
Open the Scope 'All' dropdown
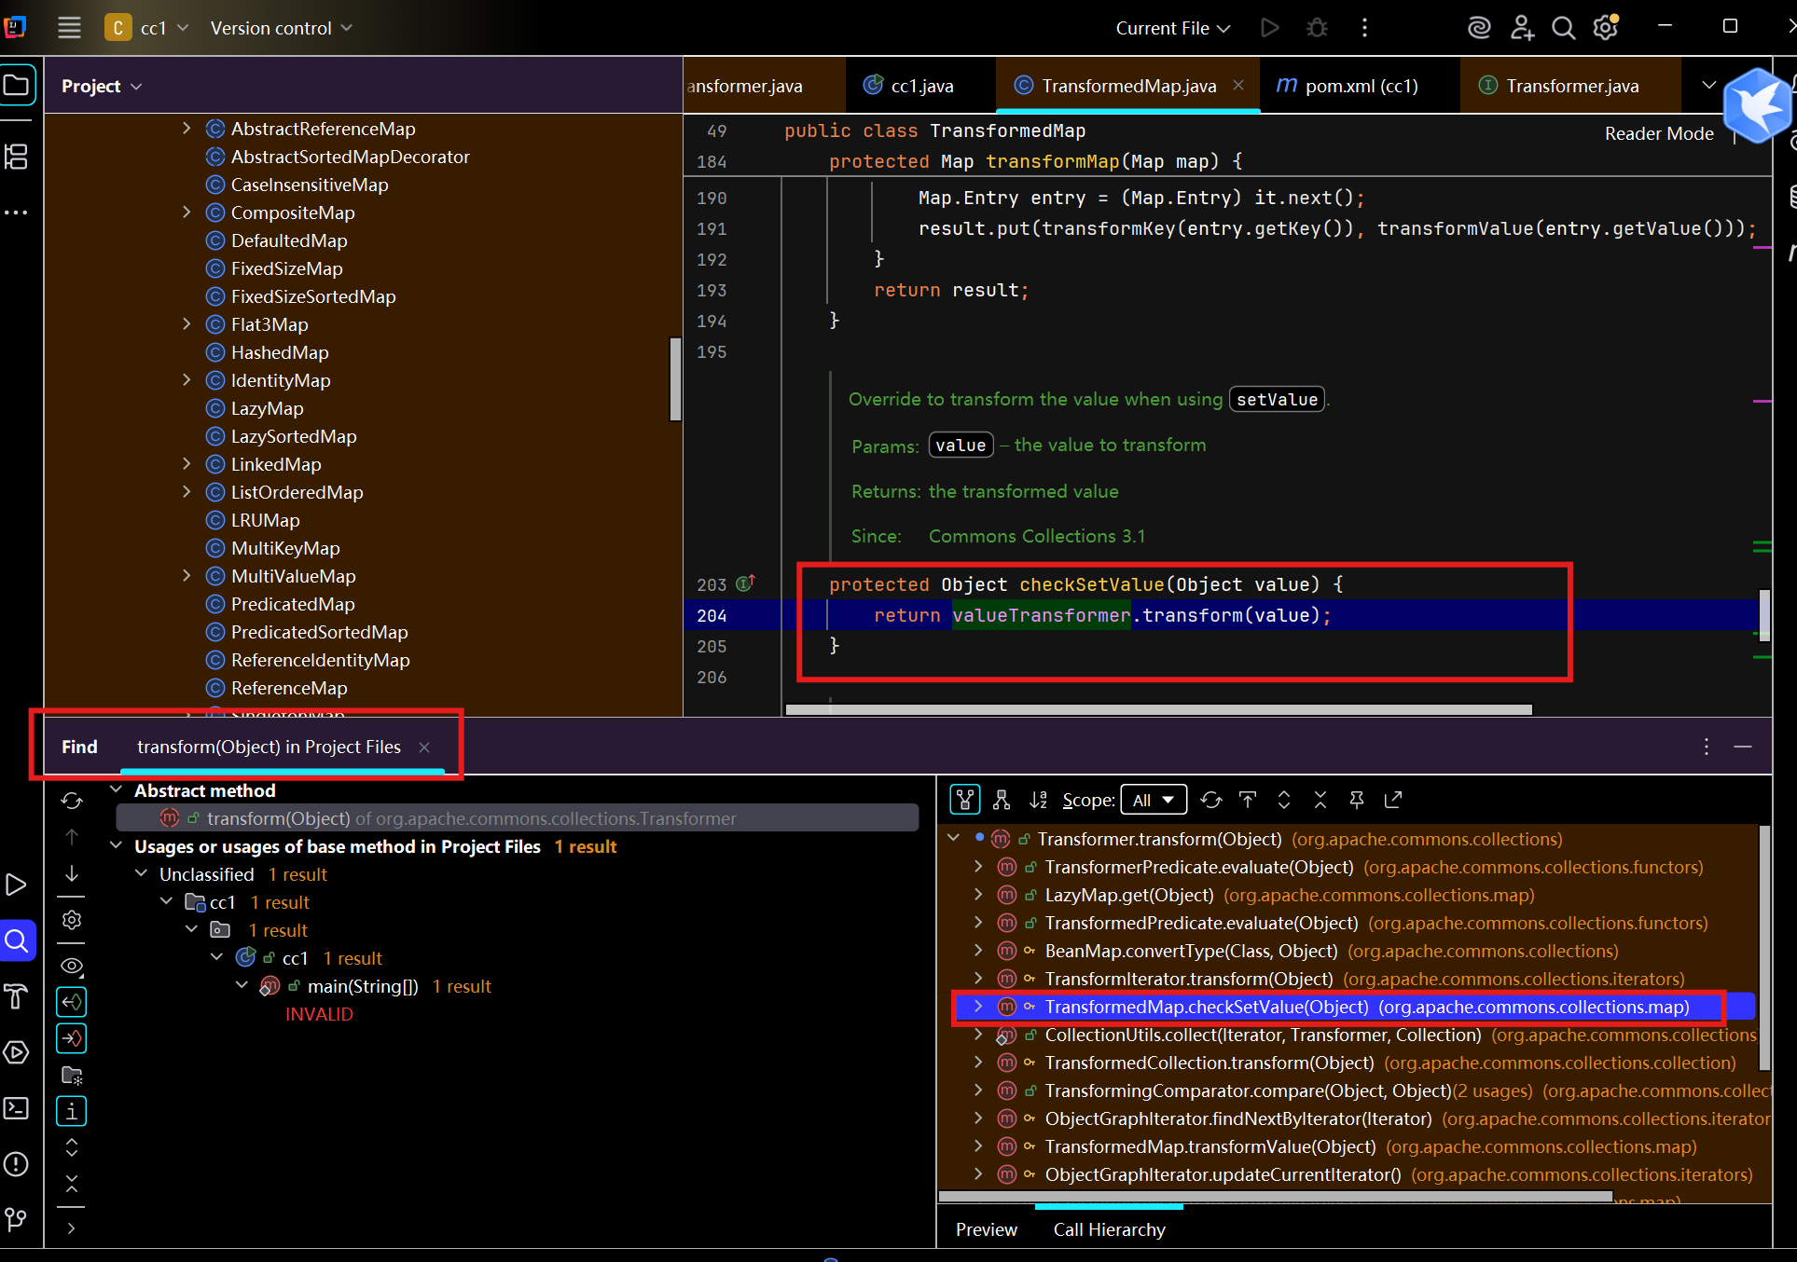(x=1154, y=800)
